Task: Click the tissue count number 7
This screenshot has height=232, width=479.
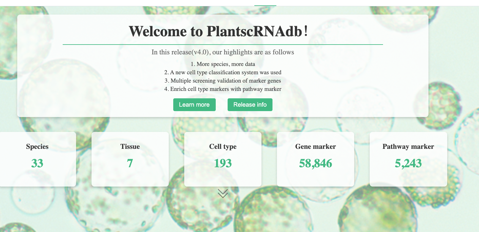Action: coord(130,163)
